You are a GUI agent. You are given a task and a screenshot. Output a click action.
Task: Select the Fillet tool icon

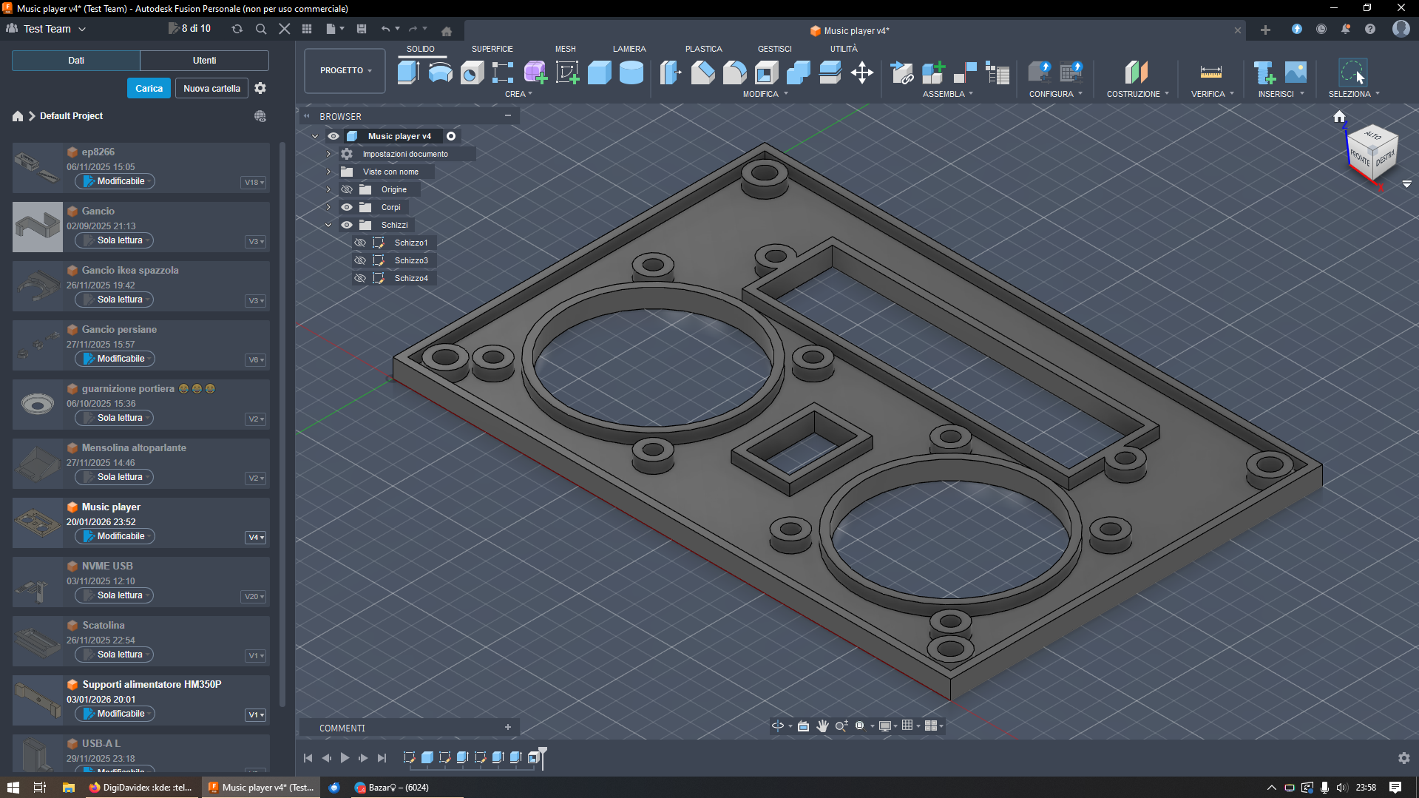coord(734,72)
